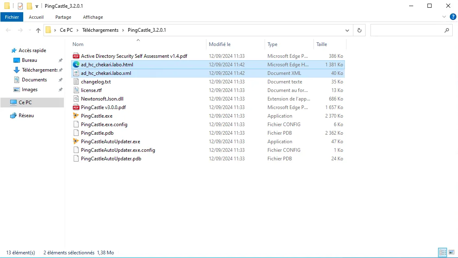Sort files by the Taille column header
Viewport: 458px width, 258px height.
[x=322, y=44]
